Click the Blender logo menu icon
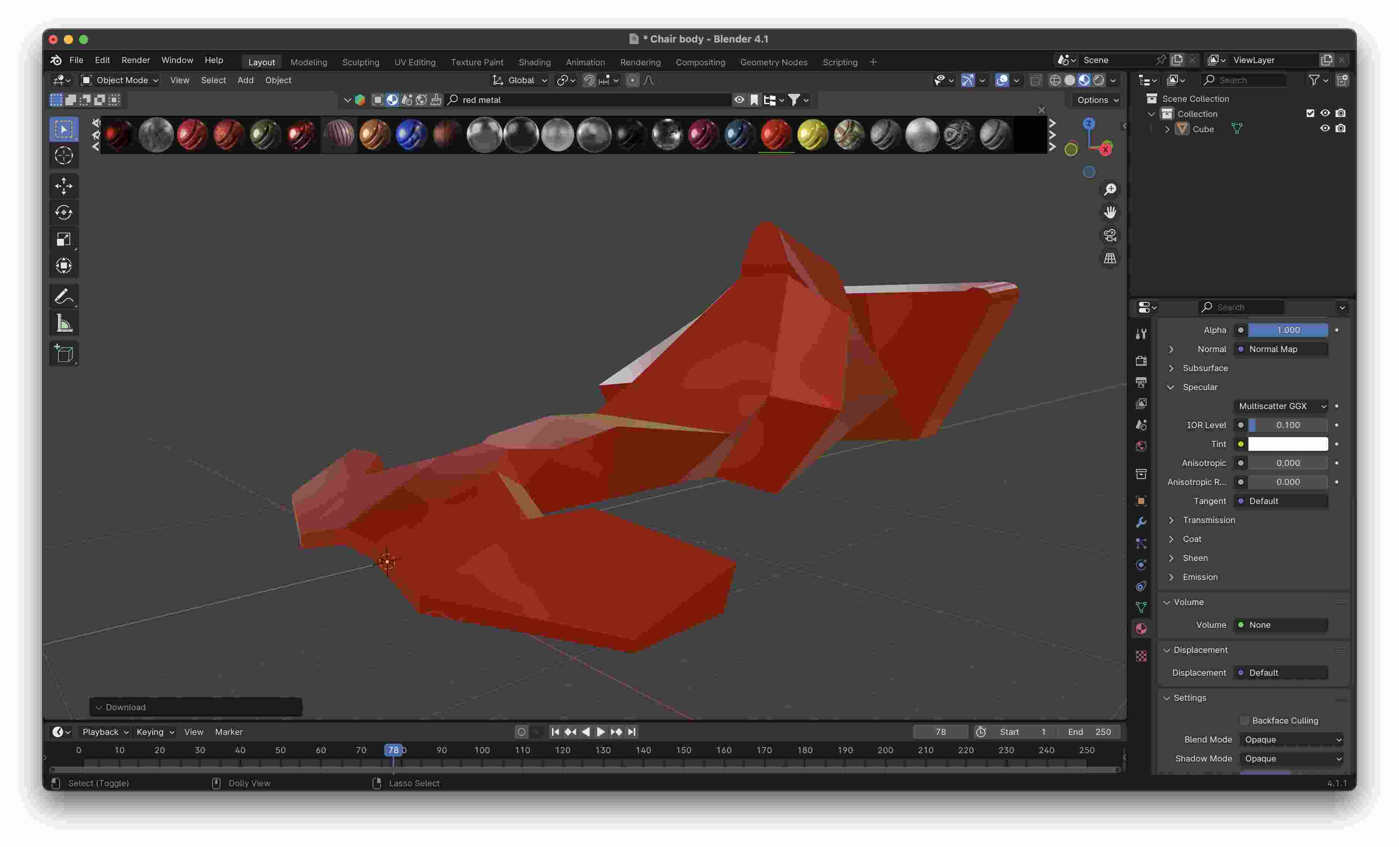 pos(56,60)
